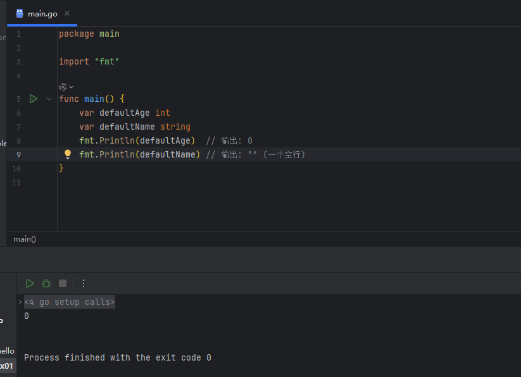Click line number 5 in gutter
Screen dimensions: 521x377
(x=18, y=99)
